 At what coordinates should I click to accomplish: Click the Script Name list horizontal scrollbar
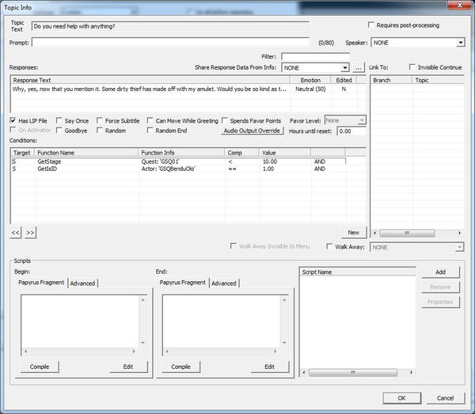tap(359, 372)
